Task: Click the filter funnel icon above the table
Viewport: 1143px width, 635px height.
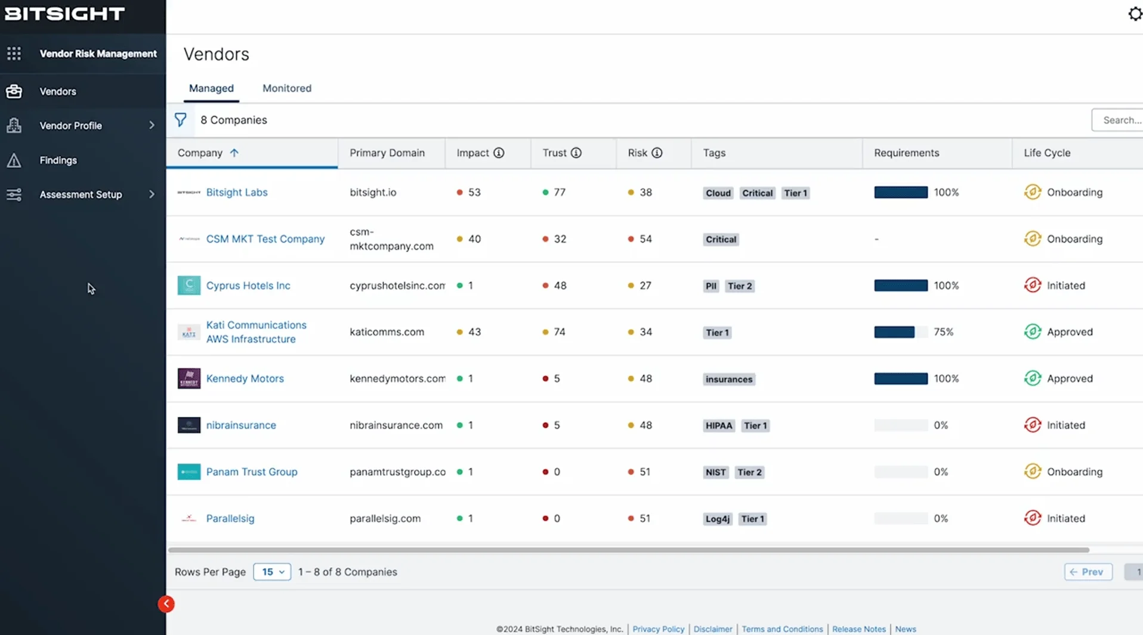Action: pos(181,119)
